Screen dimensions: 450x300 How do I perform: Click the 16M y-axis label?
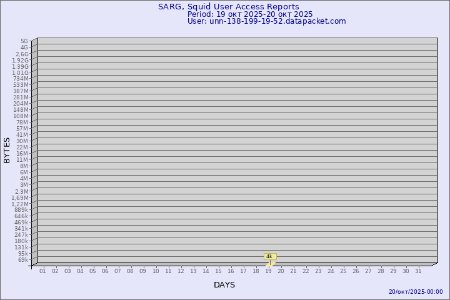(22, 154)
